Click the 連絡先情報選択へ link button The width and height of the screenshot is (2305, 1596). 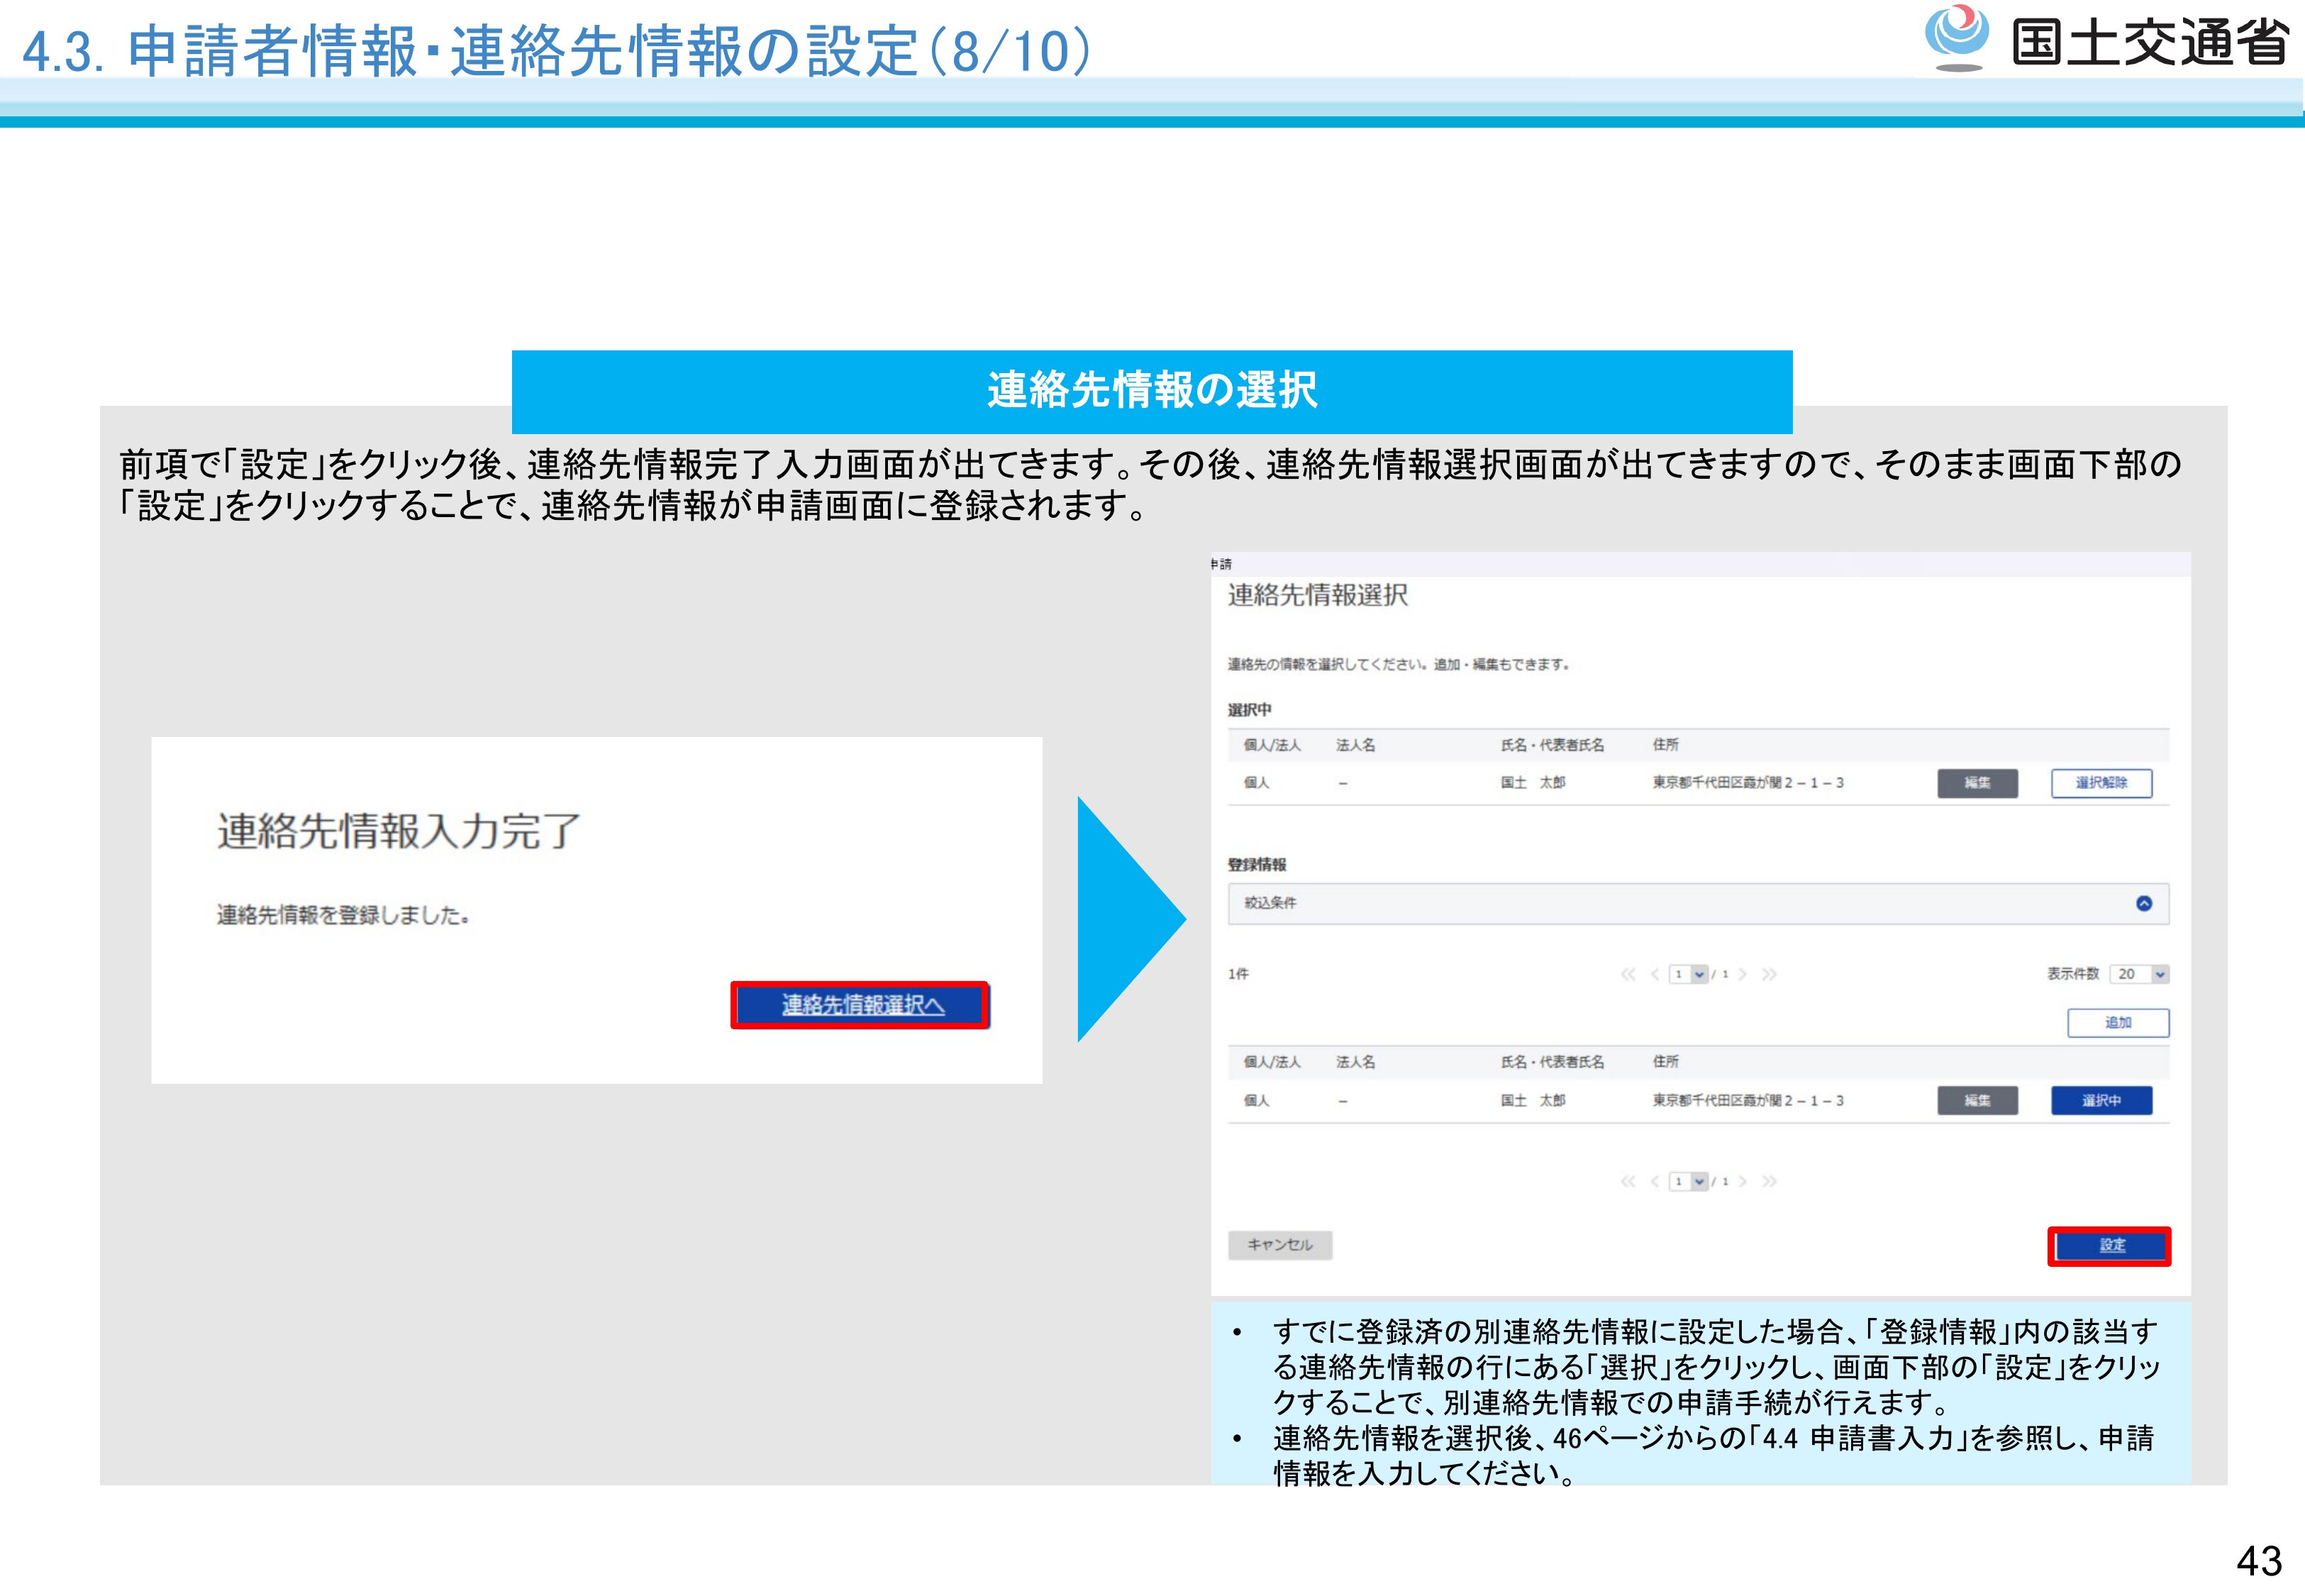(860, 1005)
